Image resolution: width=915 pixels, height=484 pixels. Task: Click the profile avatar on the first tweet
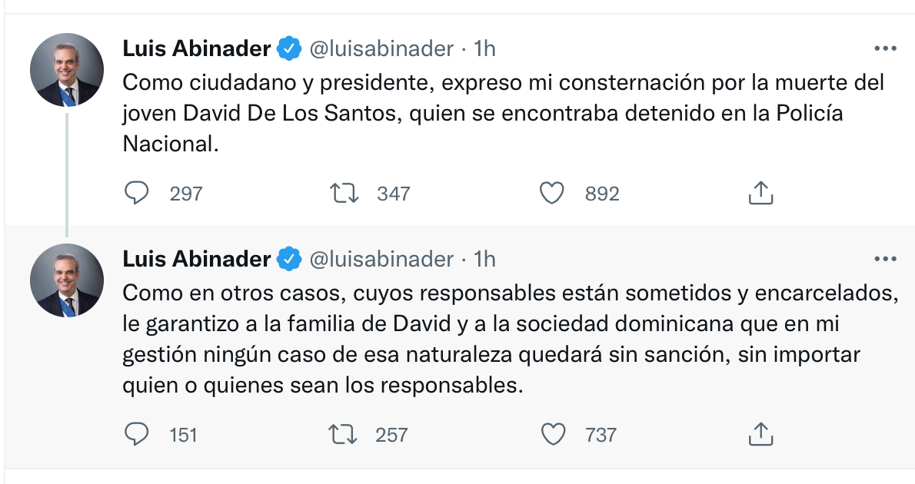click(x=67, y=70)
